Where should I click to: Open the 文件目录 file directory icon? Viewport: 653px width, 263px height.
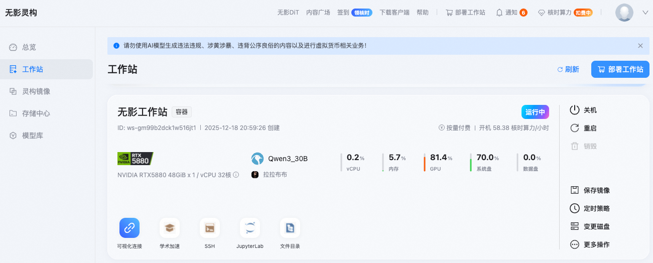(290, 228)
